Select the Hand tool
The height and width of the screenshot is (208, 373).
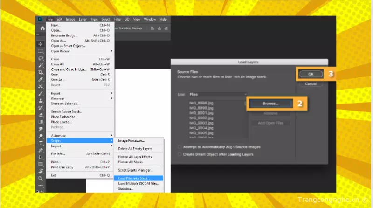click(x=41, y=171)
